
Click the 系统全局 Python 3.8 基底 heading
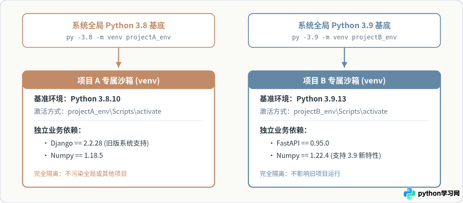tap(119, 26)
